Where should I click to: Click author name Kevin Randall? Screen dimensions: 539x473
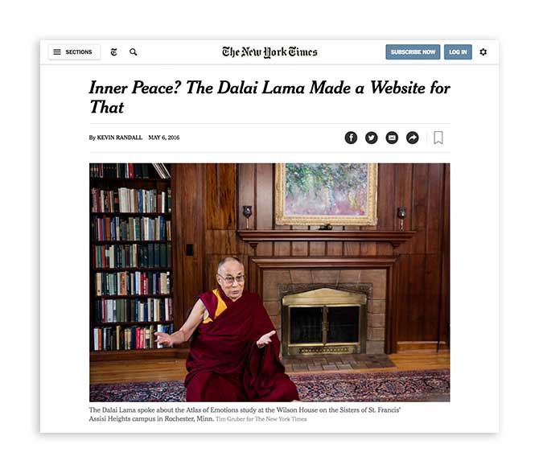tap(119, 138)
